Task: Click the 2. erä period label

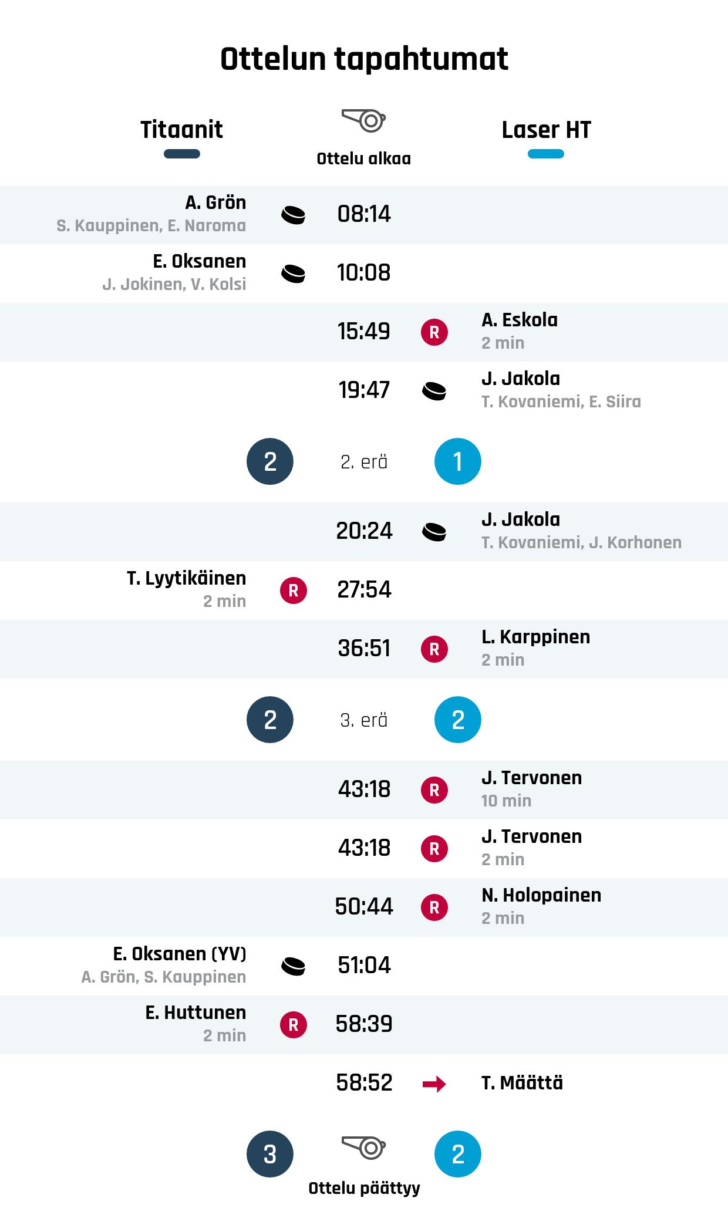Action: (364, 462)
